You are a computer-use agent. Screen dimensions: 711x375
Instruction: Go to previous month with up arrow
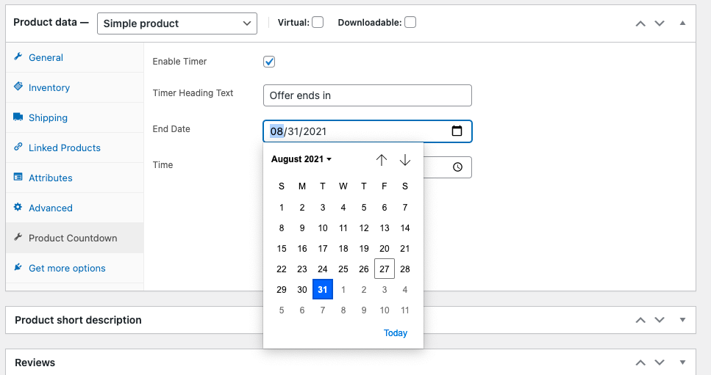(382, 160)
